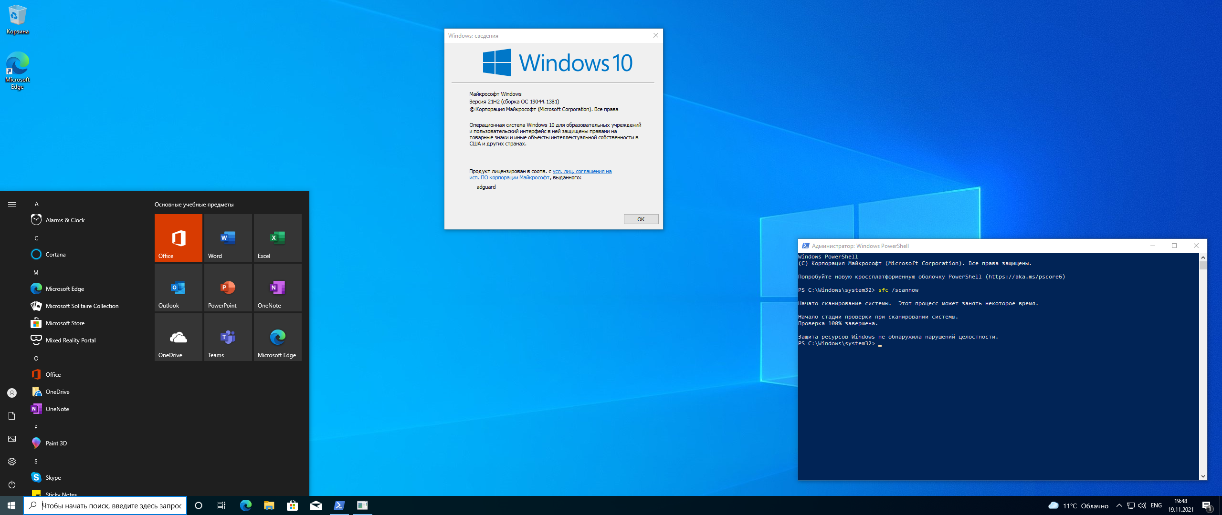Click the PowerShell title bar icon

click(x=805, y=246)
